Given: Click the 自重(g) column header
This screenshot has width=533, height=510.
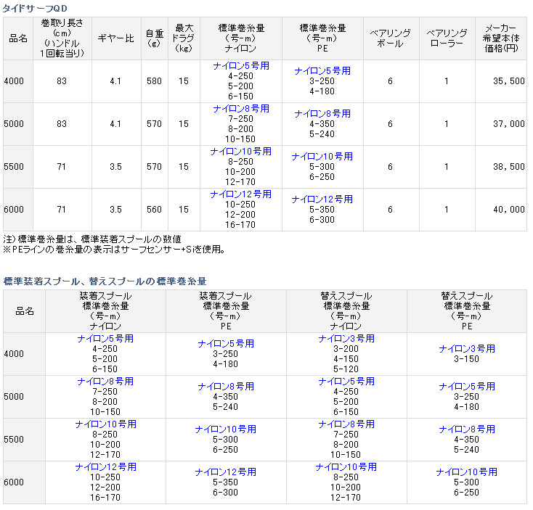Looking at the screenshot, I should [155, 38].
